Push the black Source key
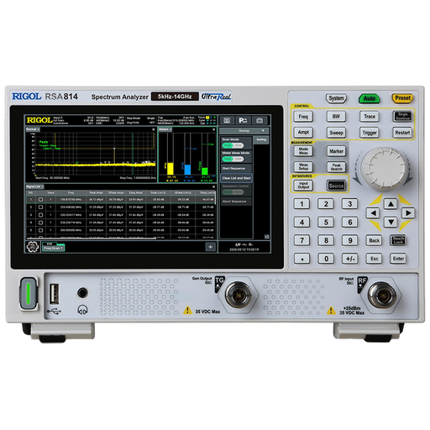 (x=336, y=186)
